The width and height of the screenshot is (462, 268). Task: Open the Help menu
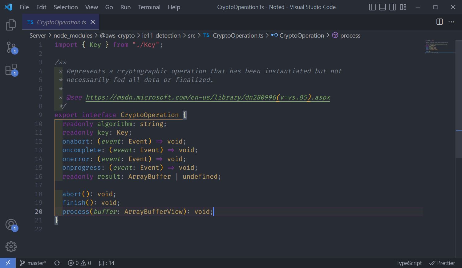click(x=174, y=7)
